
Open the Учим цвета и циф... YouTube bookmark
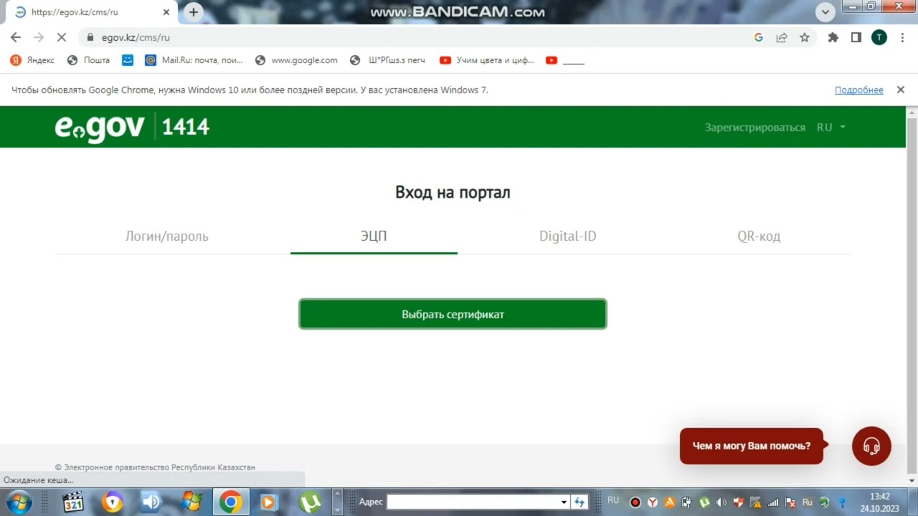(486, 60)
